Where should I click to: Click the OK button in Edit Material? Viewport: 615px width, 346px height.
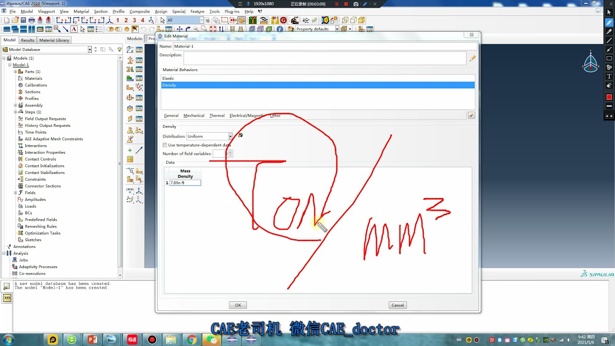[238, 305]
